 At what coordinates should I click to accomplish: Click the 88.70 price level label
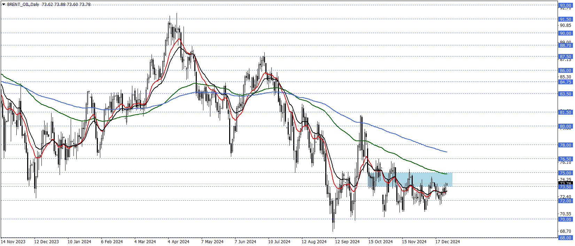click(x=566, y=45)
